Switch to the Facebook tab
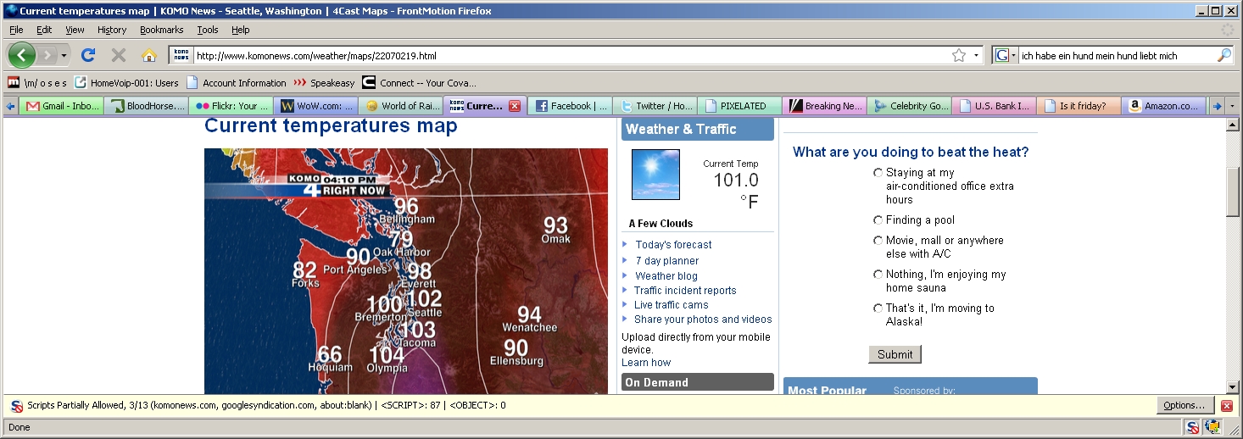The width and height of the screenshot is (1243, 439). [571, 106]
